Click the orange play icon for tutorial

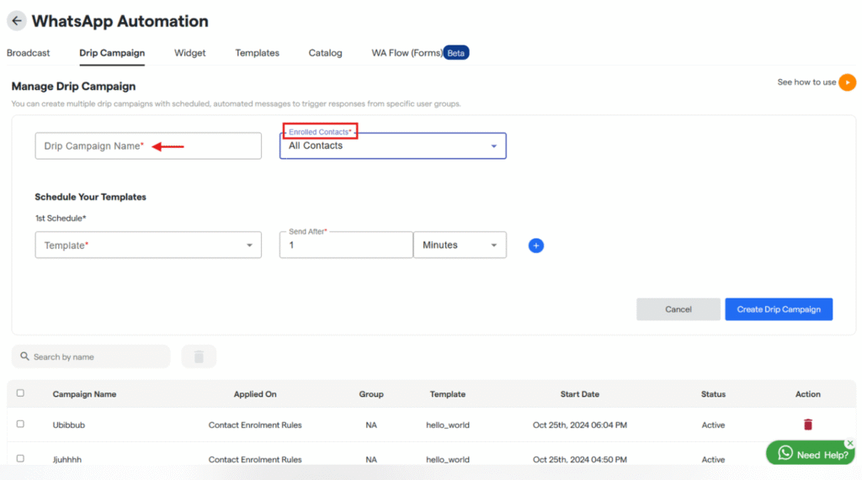847,82
